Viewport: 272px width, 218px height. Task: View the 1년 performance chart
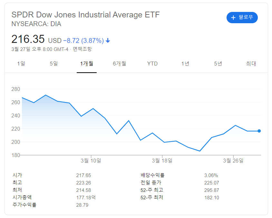185,64
